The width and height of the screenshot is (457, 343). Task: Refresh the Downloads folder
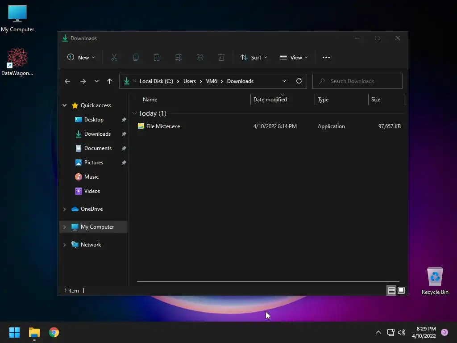299,81
